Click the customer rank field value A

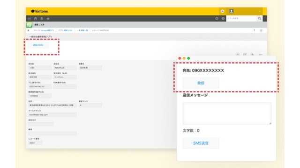click(x=90, y=105)
